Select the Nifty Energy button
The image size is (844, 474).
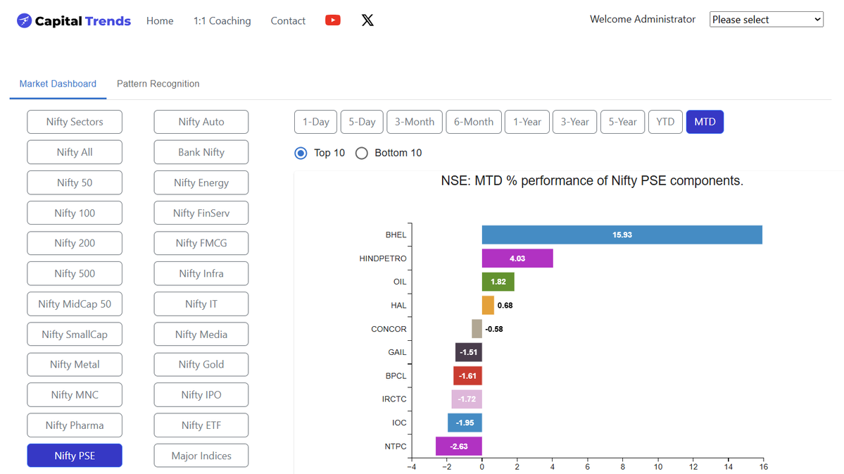click(201, 182)
